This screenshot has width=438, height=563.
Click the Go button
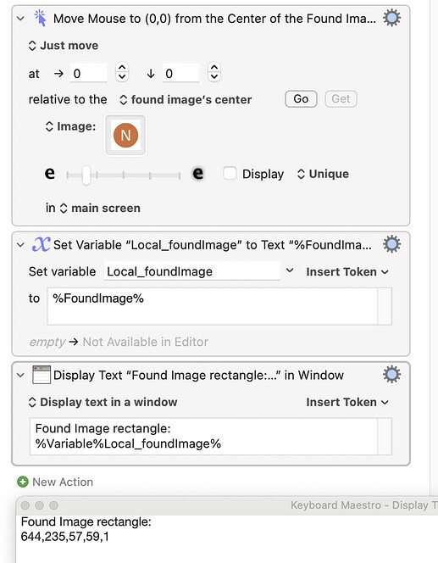point(301,99)
